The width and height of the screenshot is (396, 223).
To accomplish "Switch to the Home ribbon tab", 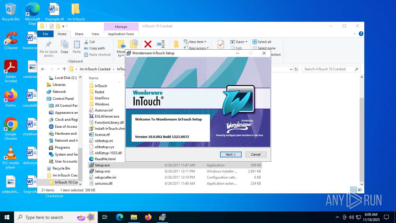I will click(x=62, y=34).
